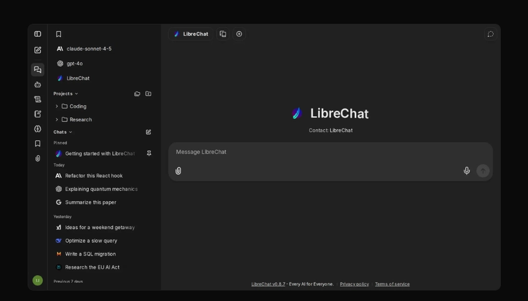Click the projects folders icon
The image size is (528, 301).
pyautogui.click(x=137, y=94)
